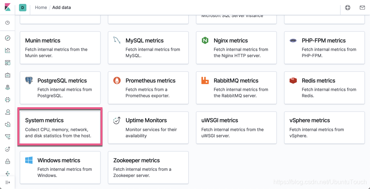Viewport: 370px width, 189px height.
Task: Go to Home breadcrumb
Action: (x=41, y=7)
